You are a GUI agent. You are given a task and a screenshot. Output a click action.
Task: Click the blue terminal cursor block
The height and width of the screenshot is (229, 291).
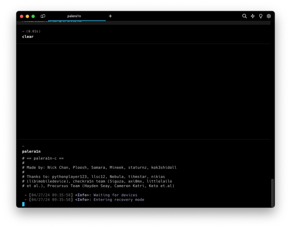coord(23,204)
